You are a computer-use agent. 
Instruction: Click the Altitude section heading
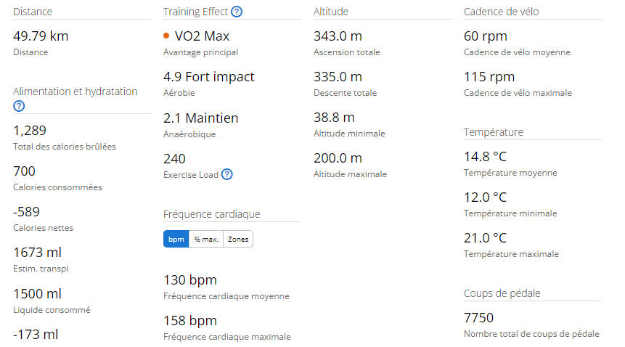[x=331, y=12]
